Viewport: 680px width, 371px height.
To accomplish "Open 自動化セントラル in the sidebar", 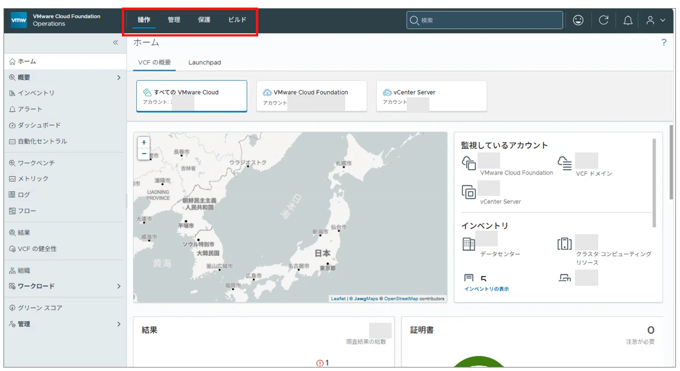I will point(42,141).
